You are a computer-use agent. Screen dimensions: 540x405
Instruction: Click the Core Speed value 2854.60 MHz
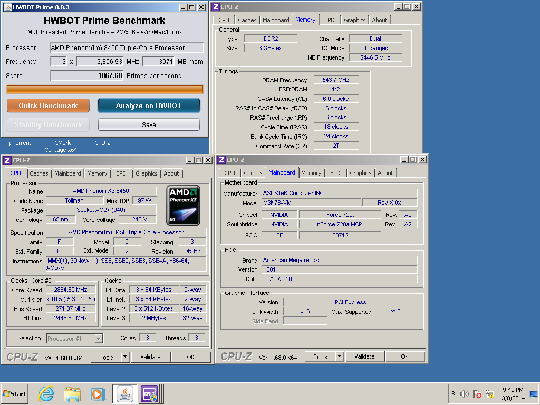(x=71, y=290)
